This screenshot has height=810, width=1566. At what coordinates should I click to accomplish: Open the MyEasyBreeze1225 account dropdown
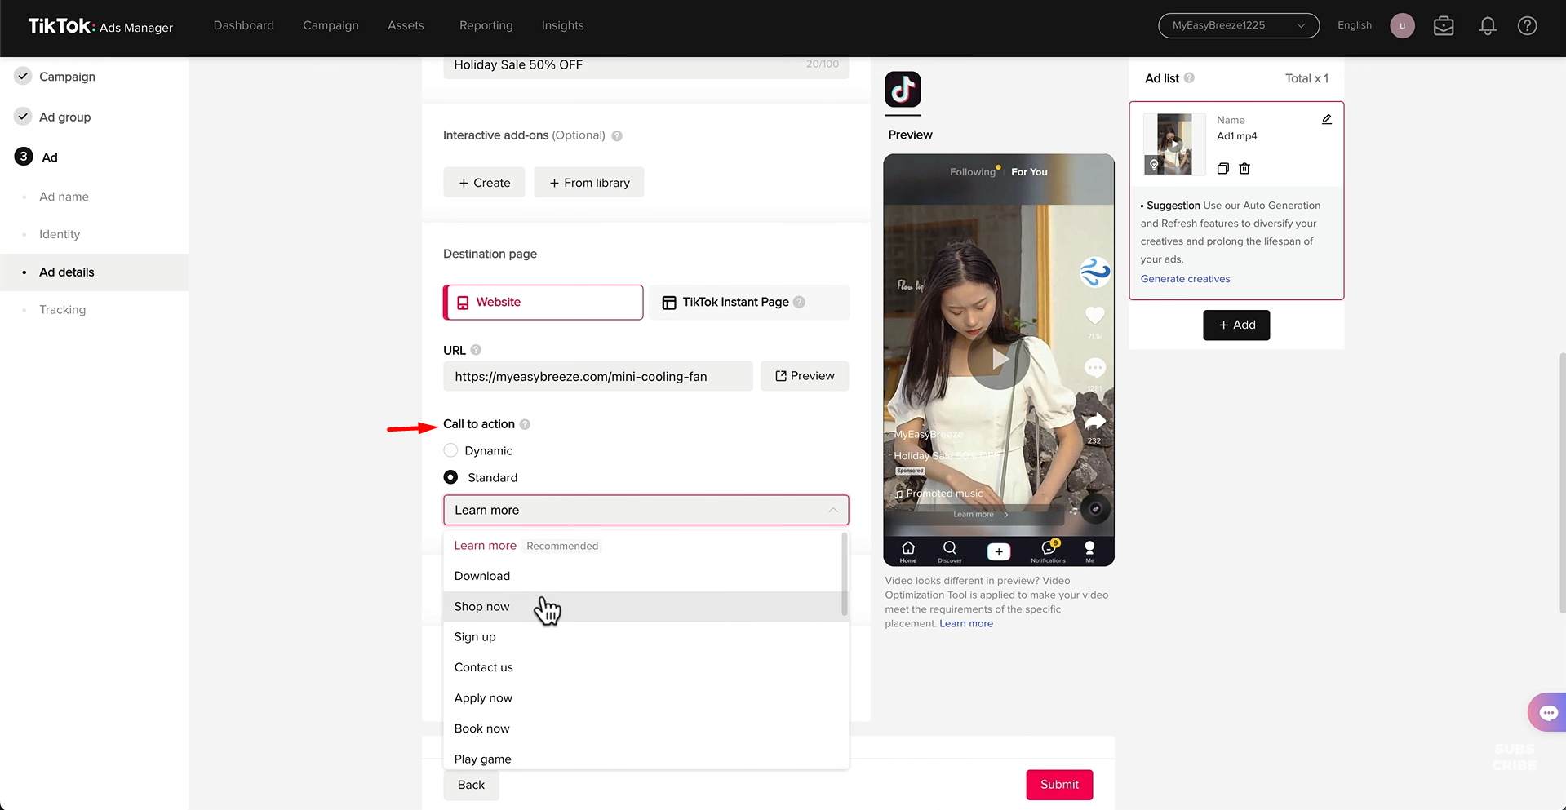pos(1237,25)
